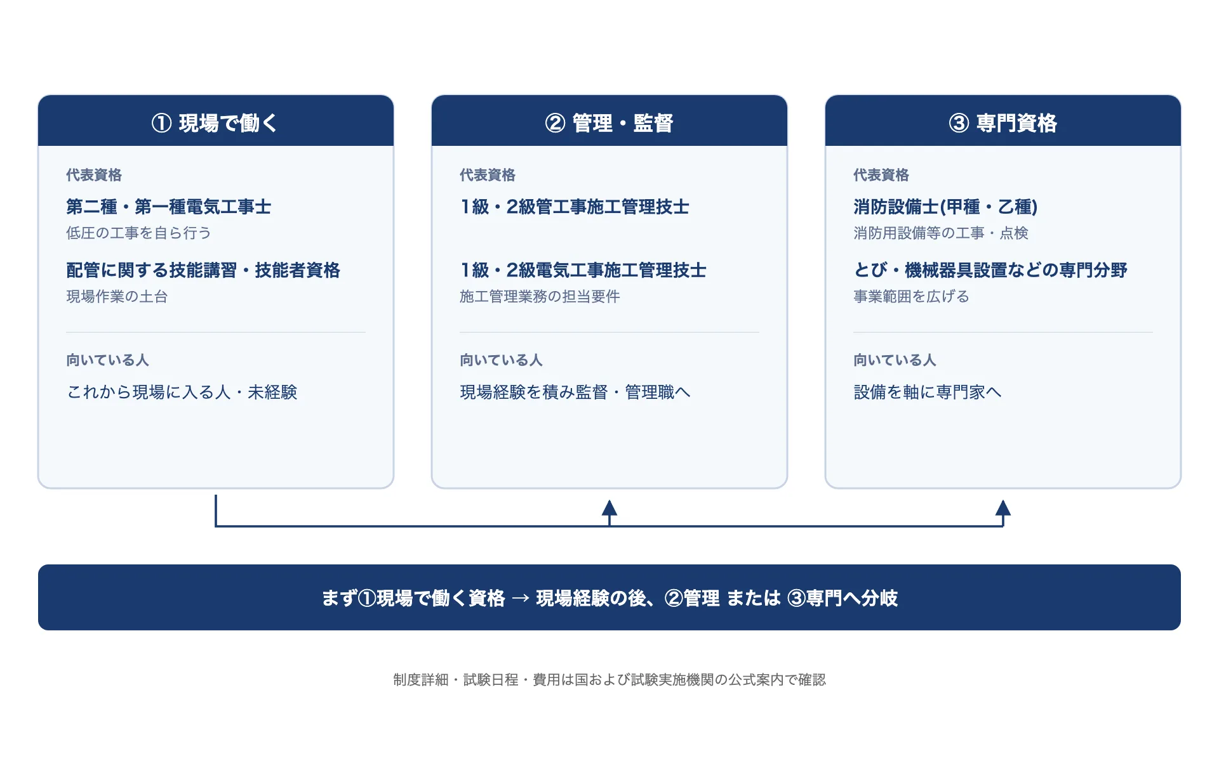Click the 施工管理業務の担当要件 description
The width and height of the screenshot is (1219, 761).
(x=540, y=297)
